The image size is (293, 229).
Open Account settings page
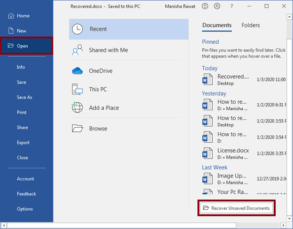click(x=25, y=179)
